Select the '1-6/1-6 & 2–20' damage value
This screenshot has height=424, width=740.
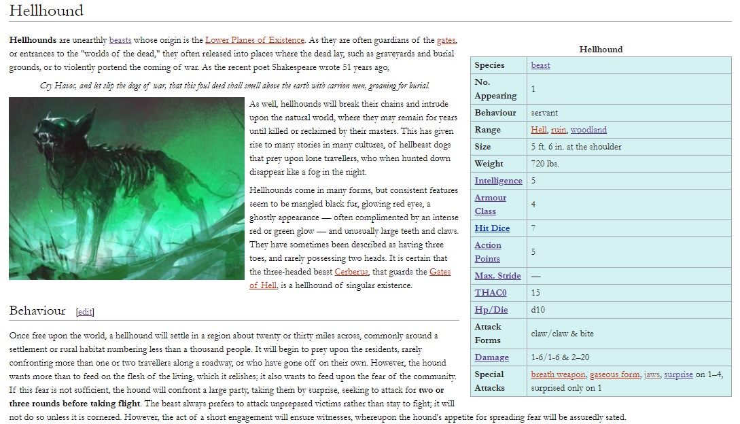(x=560, y=357)
